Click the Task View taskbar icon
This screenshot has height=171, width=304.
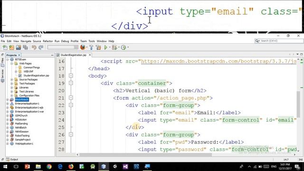tap(16, 166)
